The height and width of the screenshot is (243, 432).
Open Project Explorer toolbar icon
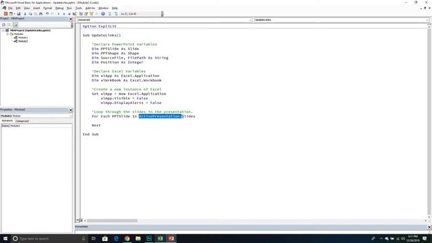[x=81, y=13]
